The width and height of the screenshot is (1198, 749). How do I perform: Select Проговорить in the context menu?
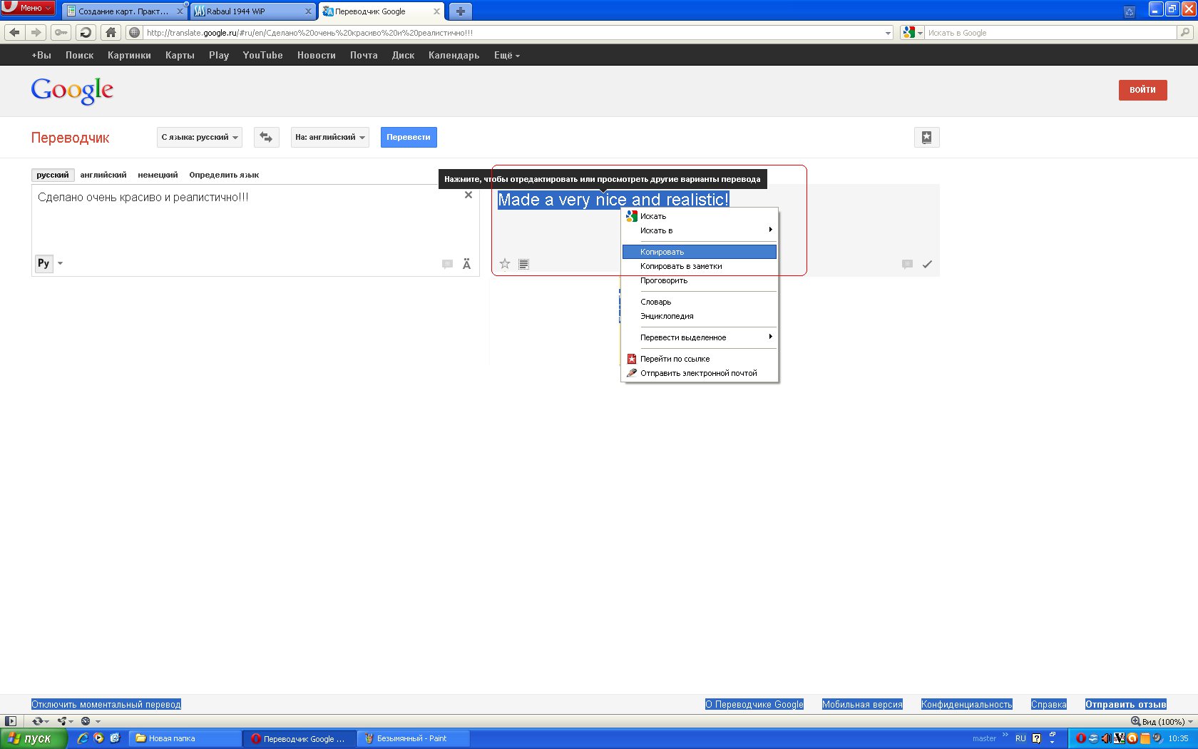[700, 280]
